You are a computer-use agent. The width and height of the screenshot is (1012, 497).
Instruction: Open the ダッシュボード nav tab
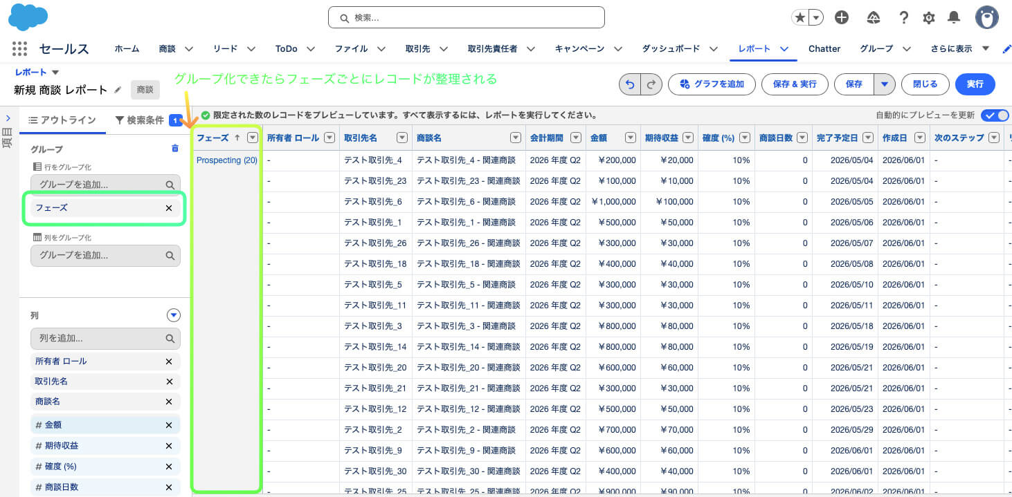pos(670,48)
